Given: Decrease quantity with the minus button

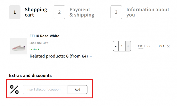Looking at the screenshot, I should pos(116,46).
